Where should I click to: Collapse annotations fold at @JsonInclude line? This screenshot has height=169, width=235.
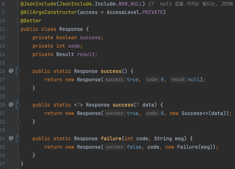coord(18,4)
